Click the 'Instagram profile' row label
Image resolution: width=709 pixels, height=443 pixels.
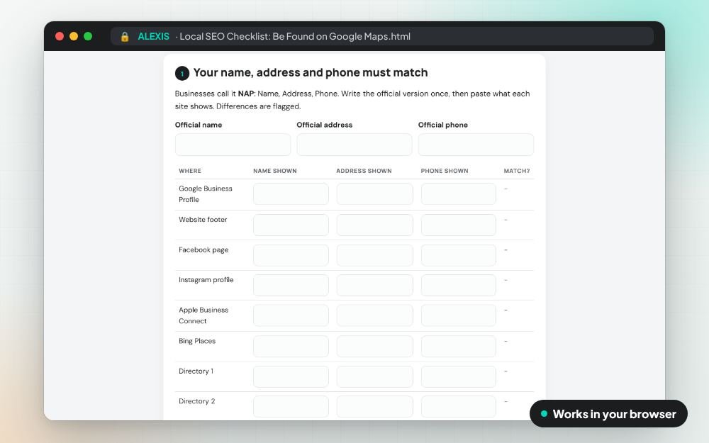pos(206,280)
